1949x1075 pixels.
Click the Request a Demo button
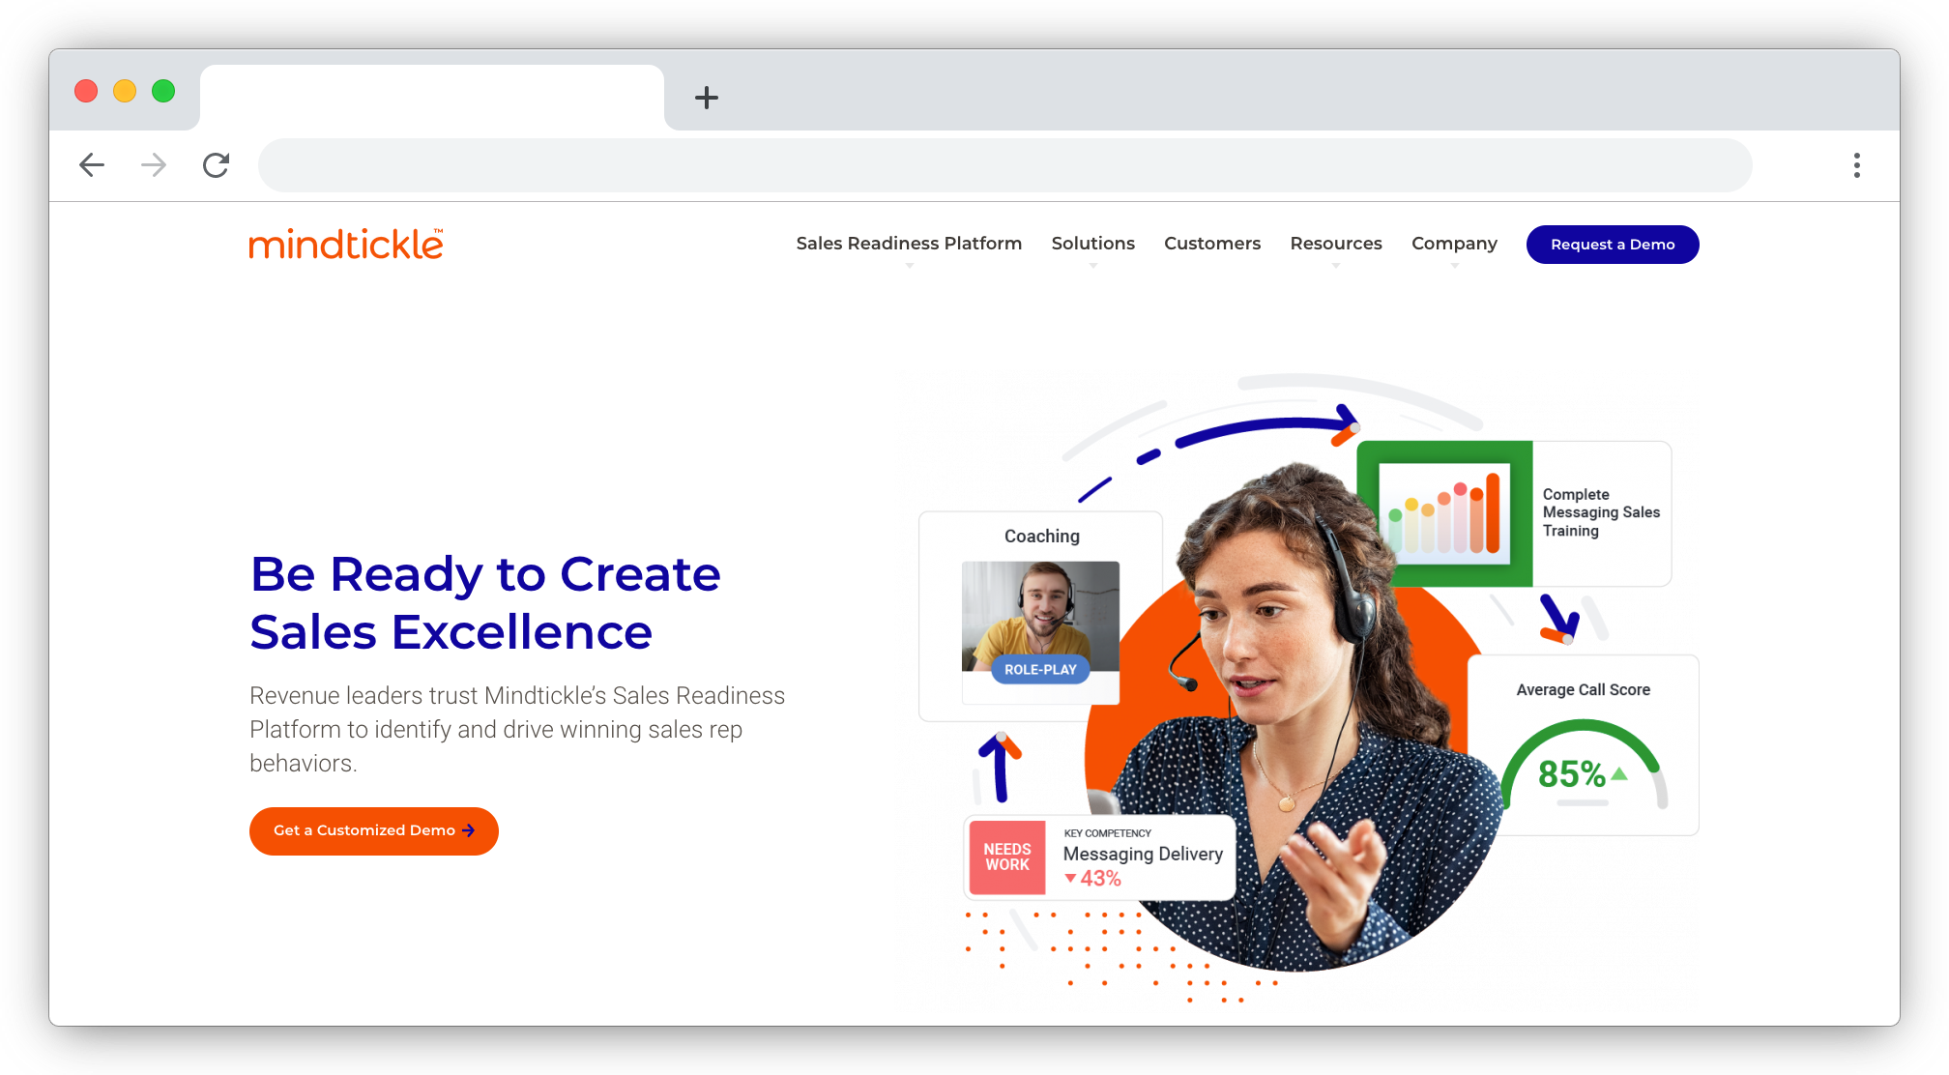[x=1612, y=244]
